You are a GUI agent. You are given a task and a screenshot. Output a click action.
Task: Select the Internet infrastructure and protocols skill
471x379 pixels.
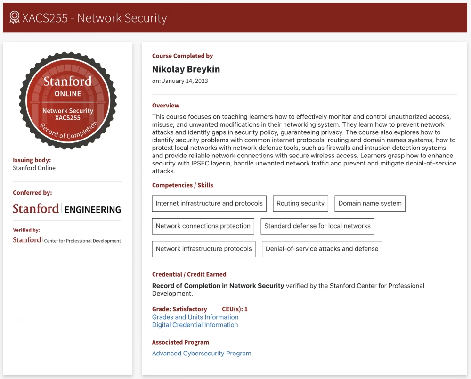[x=209, y=204]
